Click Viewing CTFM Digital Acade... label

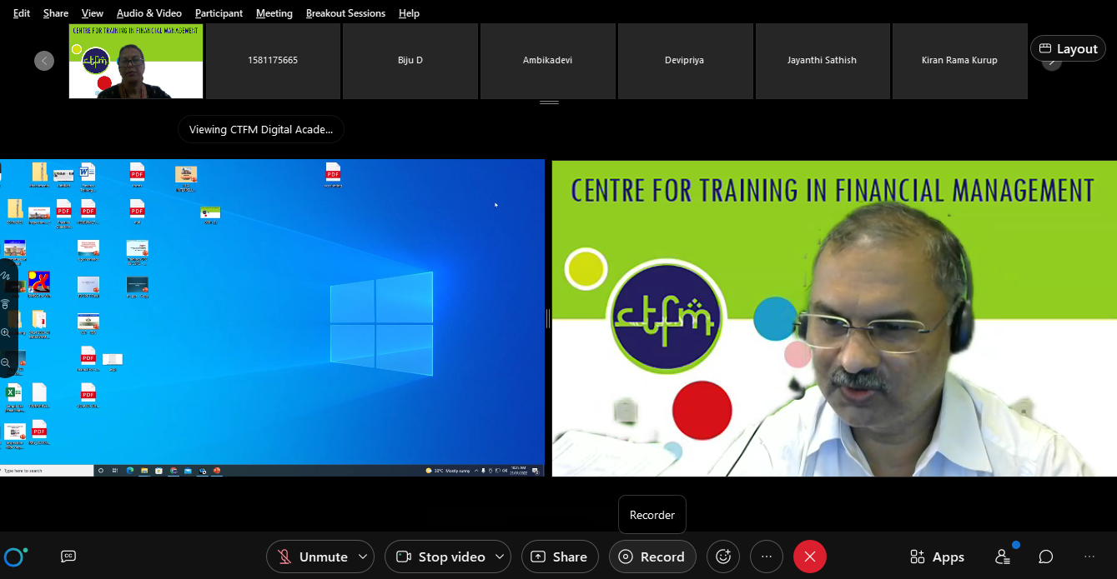pos(261,129)
